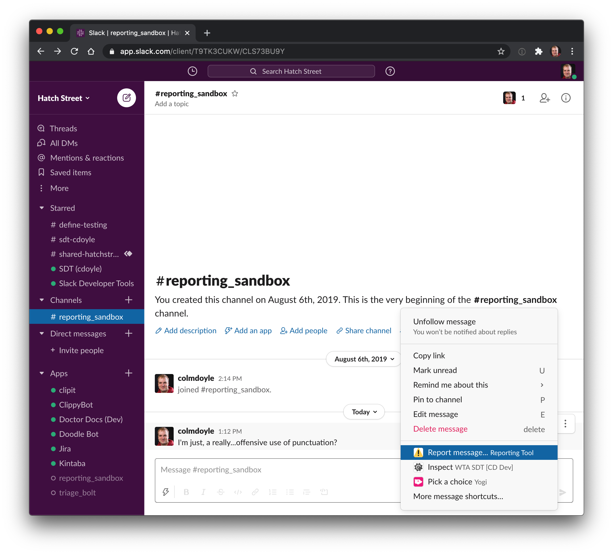Click the Report message Reporting Tool option
613x554 pixels.
pos(480,453)
